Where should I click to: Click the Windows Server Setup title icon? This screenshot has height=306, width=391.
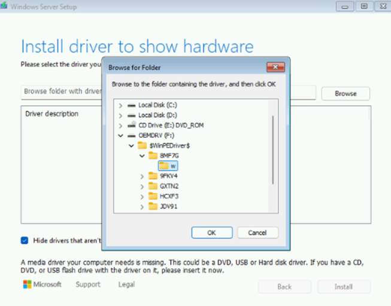pos(4,5)
